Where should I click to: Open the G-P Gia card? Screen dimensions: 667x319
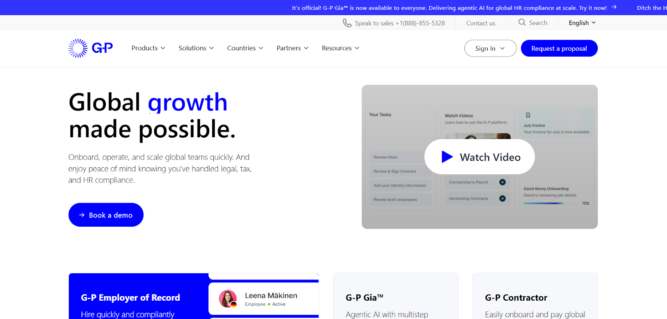click(396, 296)
